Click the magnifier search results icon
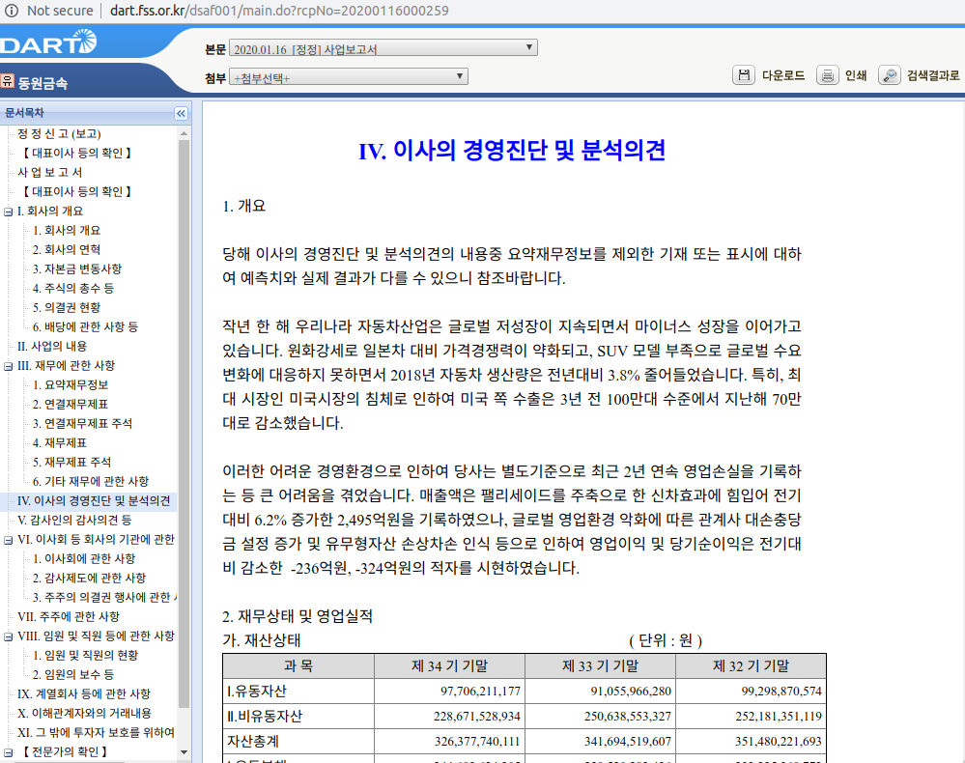Image resolution: width=965 pixels, height=763 pixels. (890, 75)
